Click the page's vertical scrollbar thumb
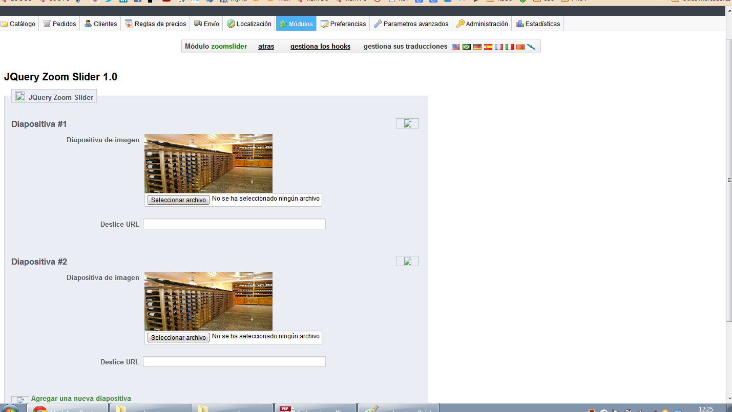 pos(729,180)
